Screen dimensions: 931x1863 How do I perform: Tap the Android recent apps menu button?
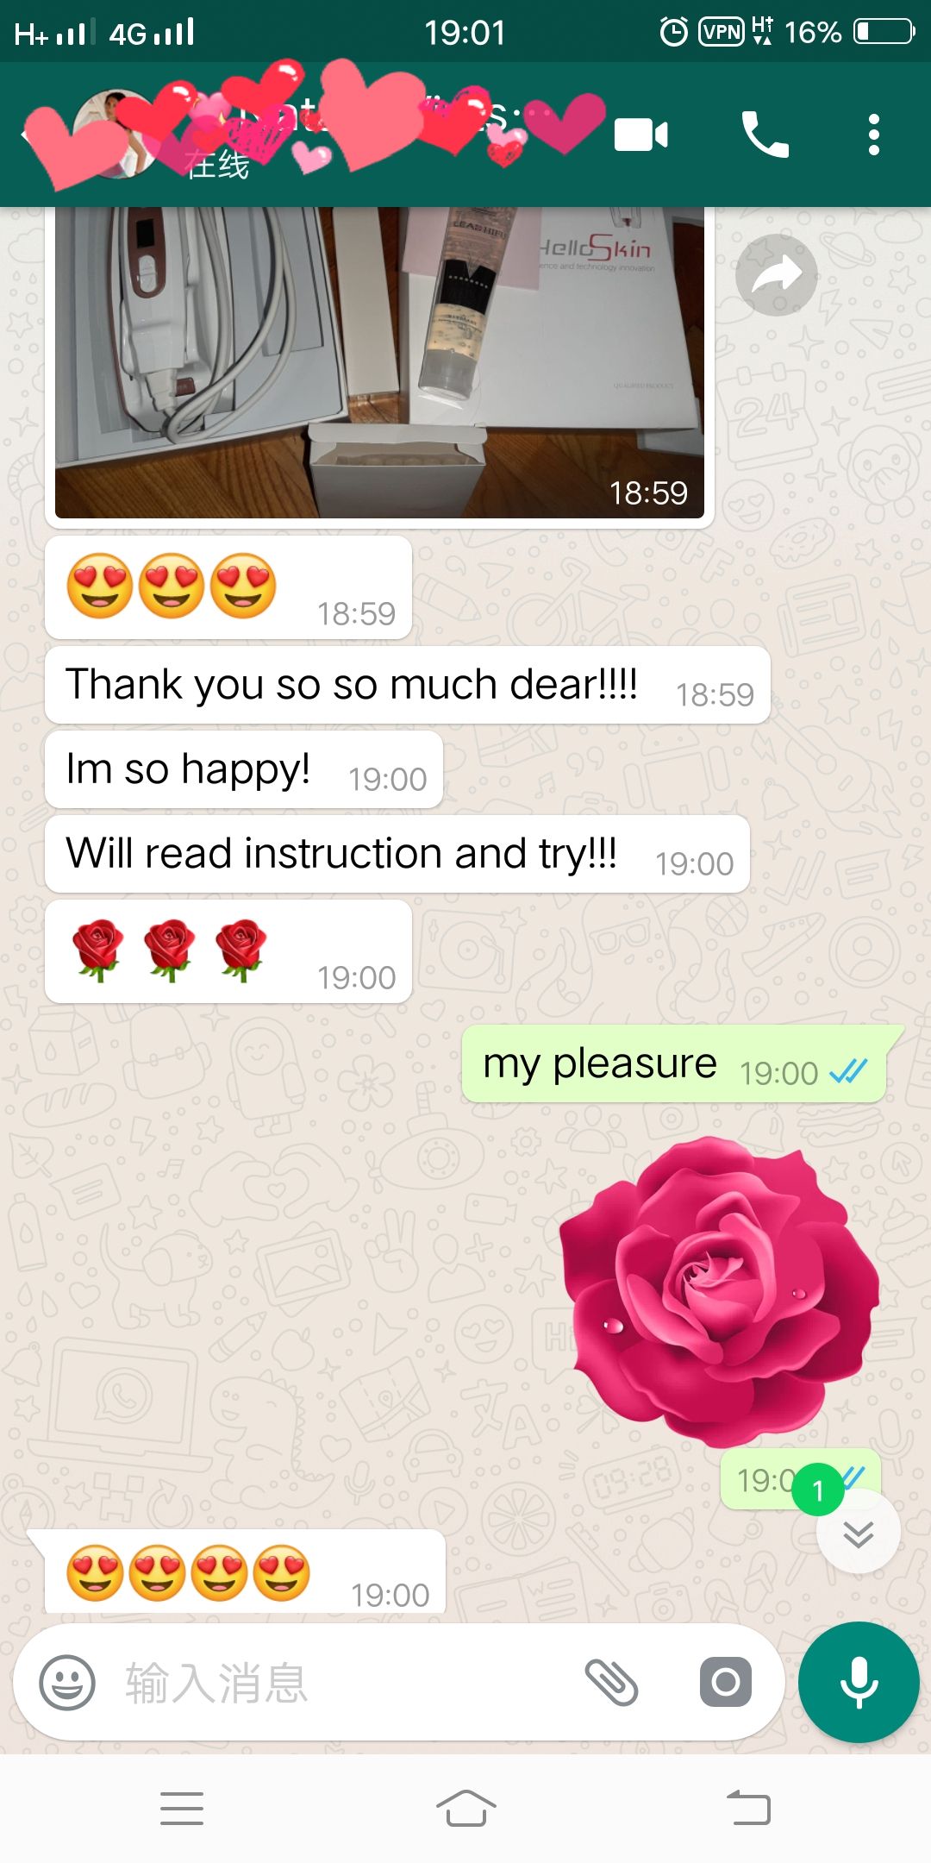pyautogui.click(x=182, y=1808)
